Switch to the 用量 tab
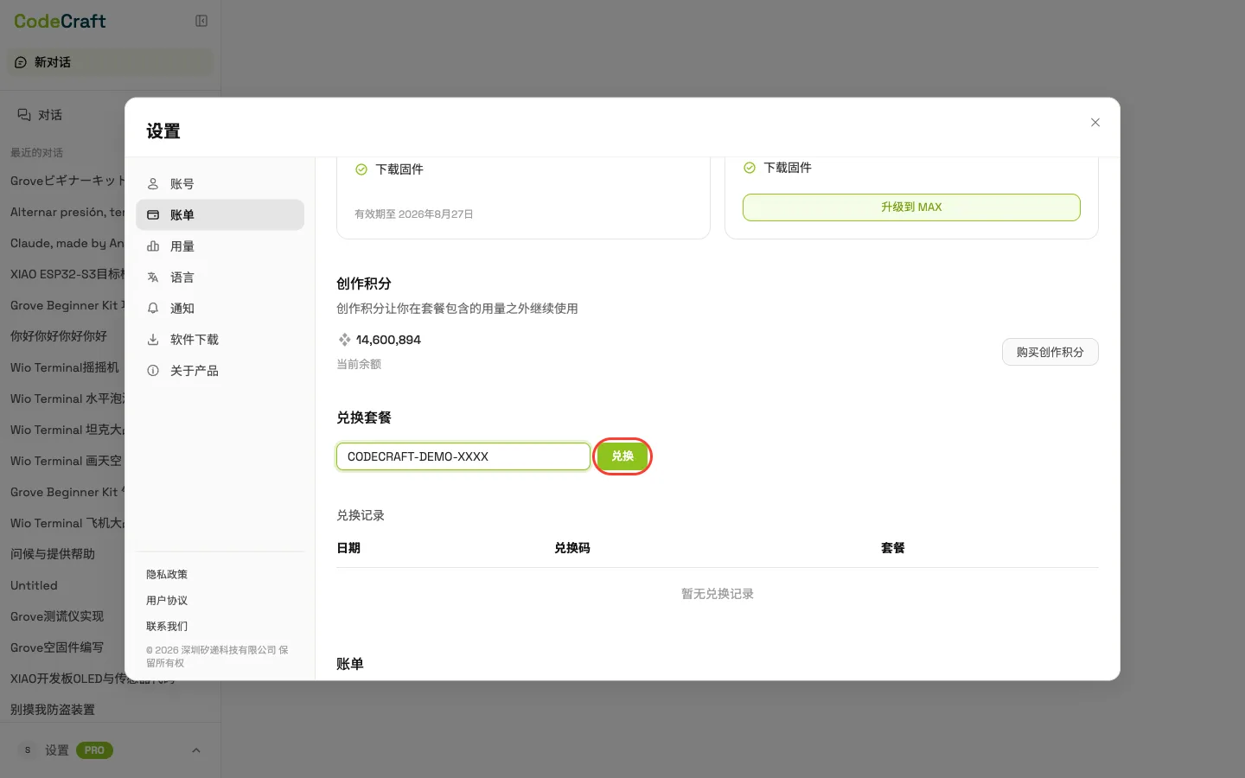Image resolution: width=1245 pixels, height=778 pixels. [220, 246]
